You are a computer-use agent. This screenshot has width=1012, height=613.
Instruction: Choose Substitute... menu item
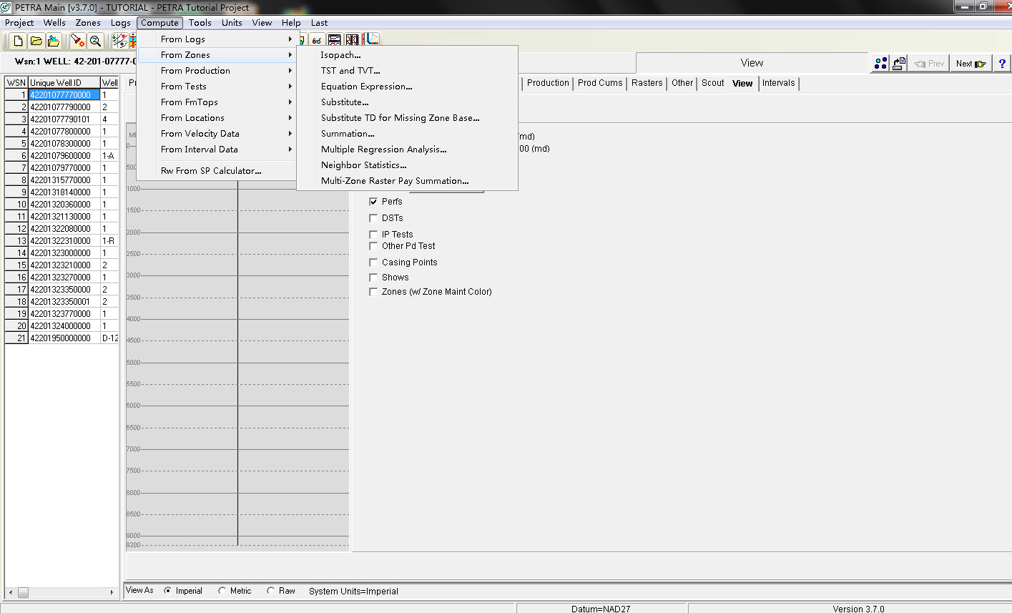coord(407,102)
